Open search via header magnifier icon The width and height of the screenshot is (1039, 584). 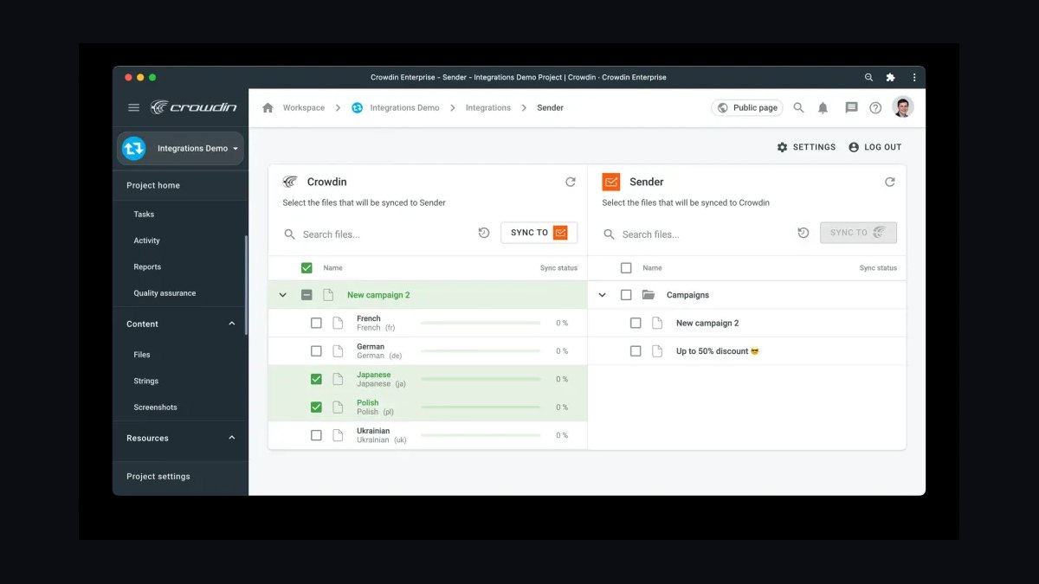798,108
